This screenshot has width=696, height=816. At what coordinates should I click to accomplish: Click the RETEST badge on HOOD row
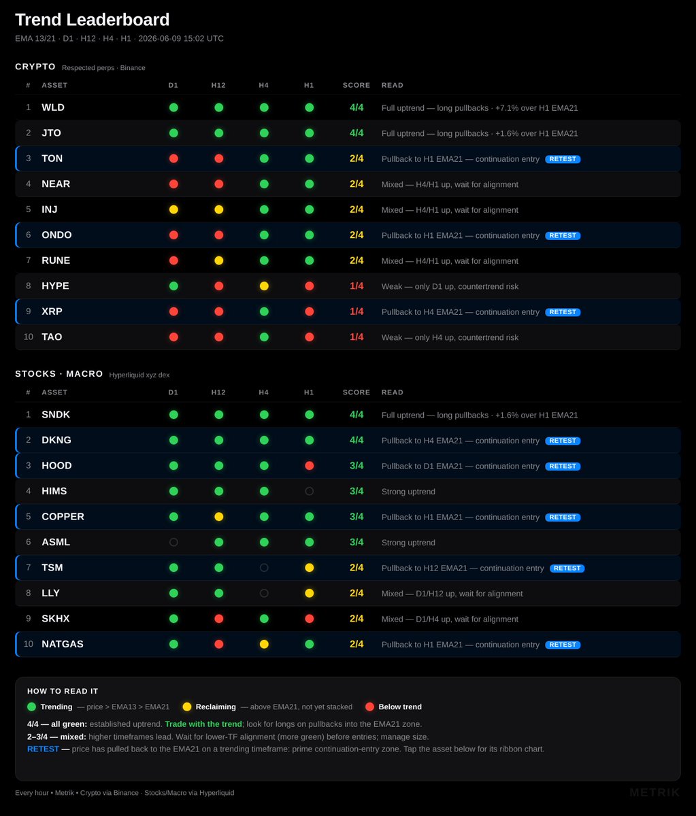click(563, 466)
